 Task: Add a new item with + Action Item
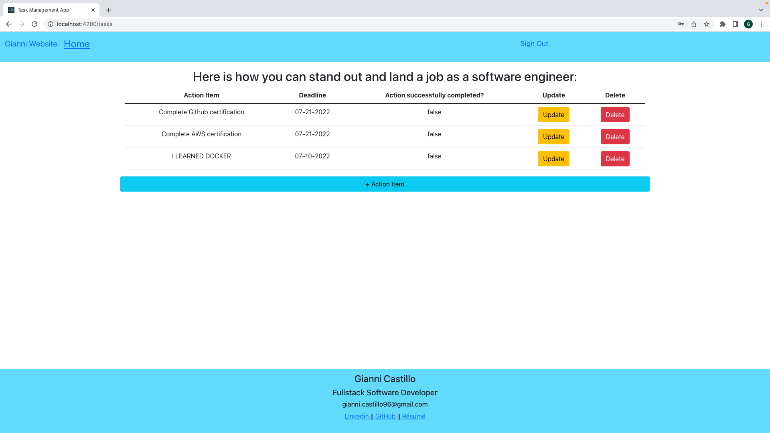click(385, 184)
